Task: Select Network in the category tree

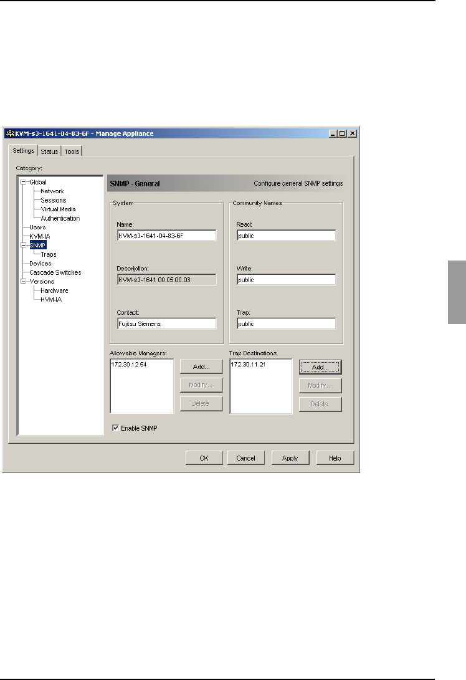Action: [52, 191]
